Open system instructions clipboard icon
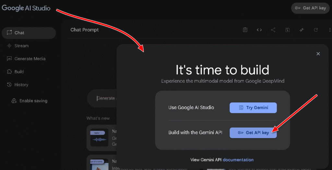Viewport: 332px width, 170px height. click(x=245, y=30)
